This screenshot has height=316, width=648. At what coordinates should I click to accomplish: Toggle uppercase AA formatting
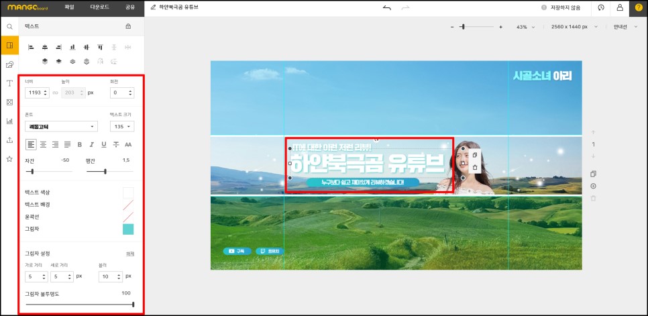(x=128, y=144)
